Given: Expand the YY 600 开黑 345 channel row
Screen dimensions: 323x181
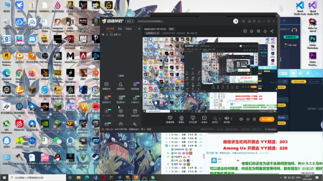Looking at the screenshot, I should [x=166, y=134].
